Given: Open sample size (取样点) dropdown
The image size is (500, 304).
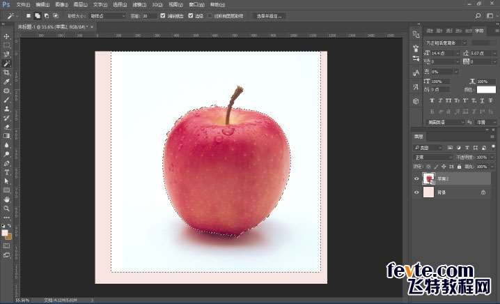Looking at the screenshot, I should point(108,15).
